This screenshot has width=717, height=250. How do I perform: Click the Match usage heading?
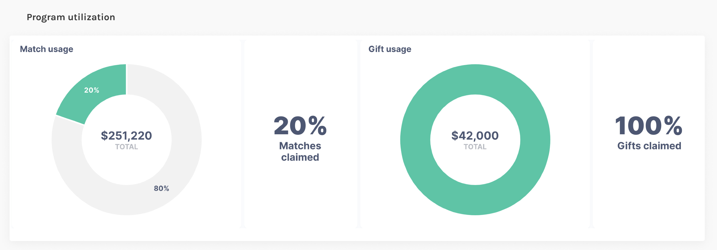[x=47, y=49]
